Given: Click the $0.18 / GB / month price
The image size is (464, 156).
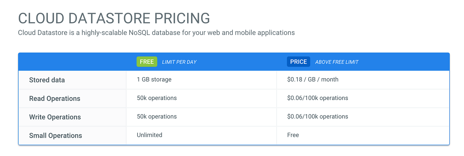Looking at the screenshot, I should coord(313,79).
